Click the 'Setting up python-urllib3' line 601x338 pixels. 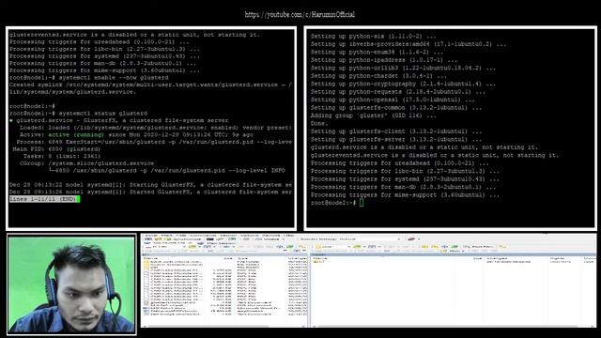point(403,68)
